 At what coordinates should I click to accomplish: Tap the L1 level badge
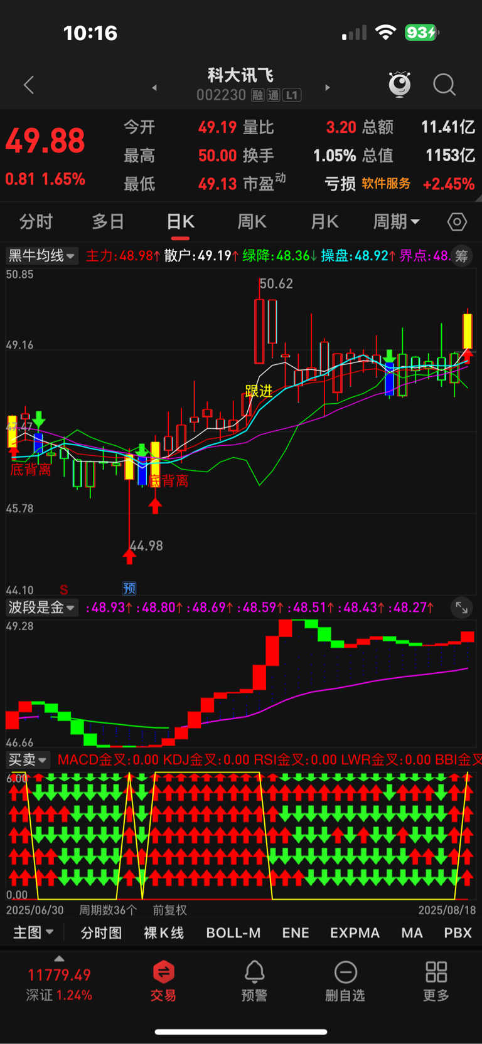pyautogui.click(x=292, y=95)
